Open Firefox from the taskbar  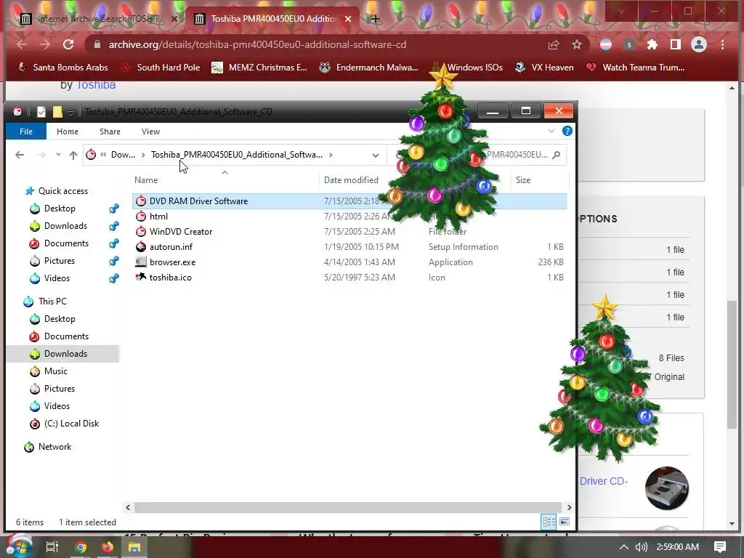[108, 547]
